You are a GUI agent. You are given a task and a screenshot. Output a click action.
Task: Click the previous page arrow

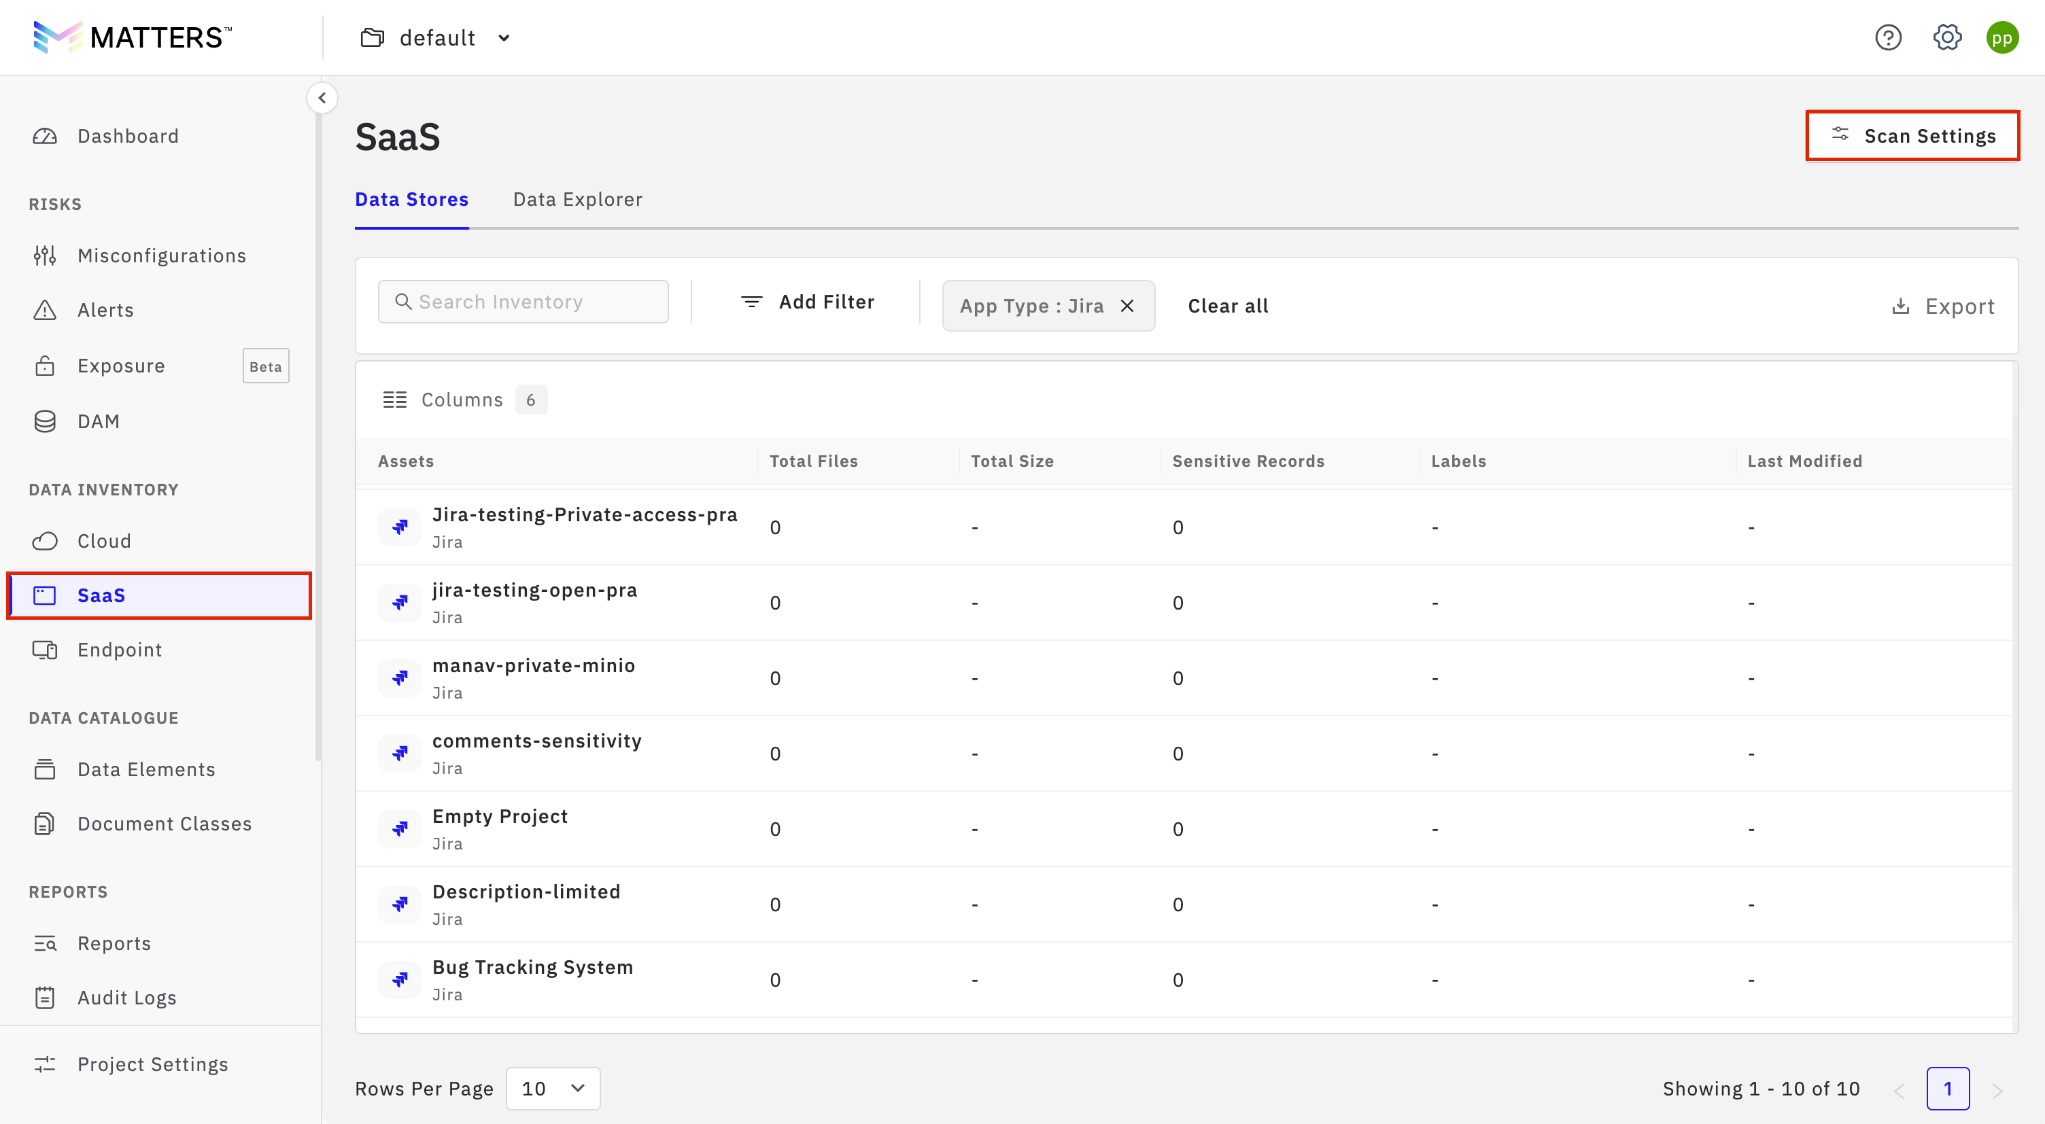[x=1900, y=1090]
